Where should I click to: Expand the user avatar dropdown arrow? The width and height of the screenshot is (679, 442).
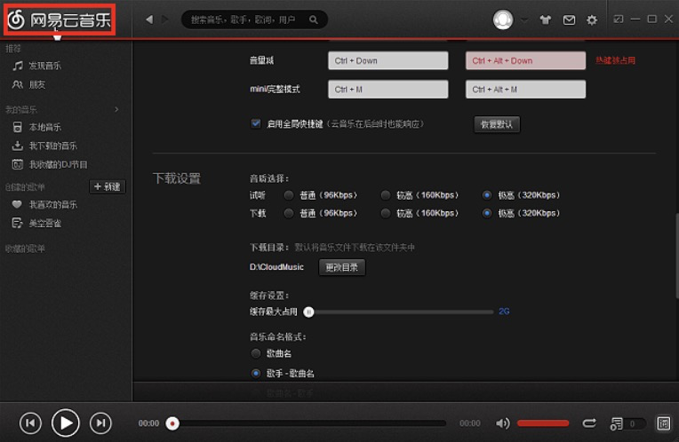(524, 20)
